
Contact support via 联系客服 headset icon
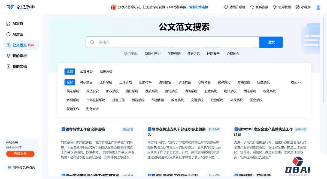tap(259, 7)
